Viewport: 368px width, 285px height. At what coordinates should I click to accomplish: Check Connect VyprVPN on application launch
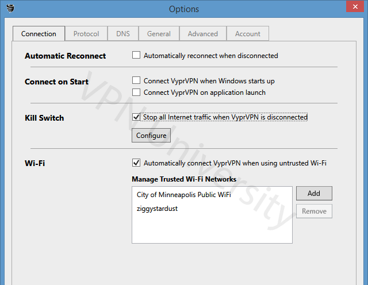136,92
